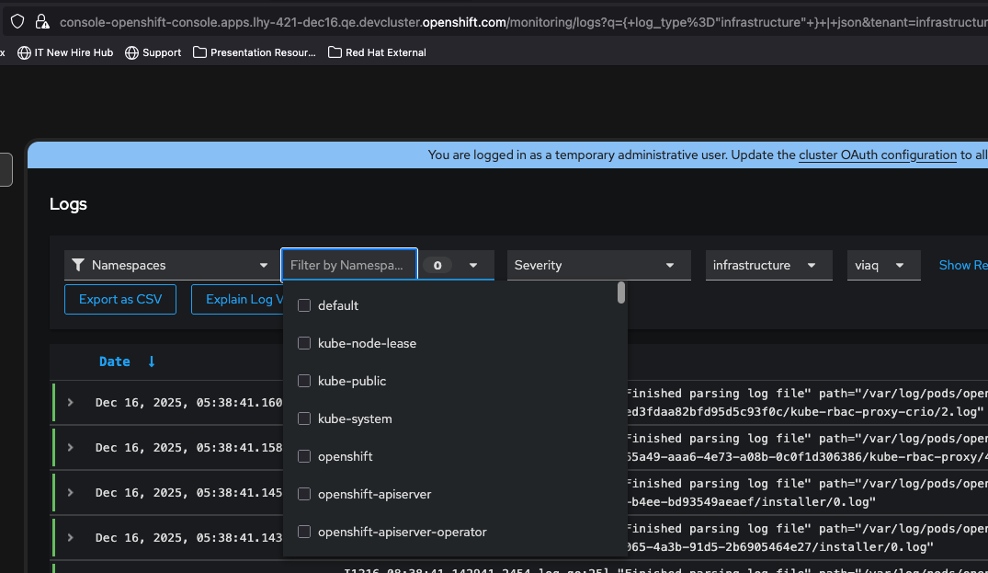Image resolution: width=988 pixels, height=573 pixels.
Task: Click the Logs page heading
Action: (68, 204)
